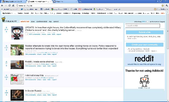This screenshot has width=169, height=102.
Task: Downvote the ColbertRally UPDATE post
Action: [6, 32]
